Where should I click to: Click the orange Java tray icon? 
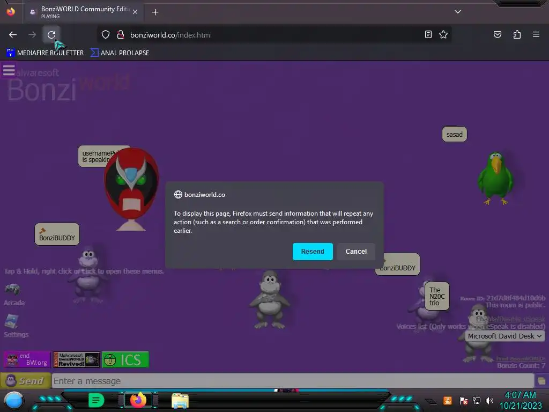click(x=448, y=400)
